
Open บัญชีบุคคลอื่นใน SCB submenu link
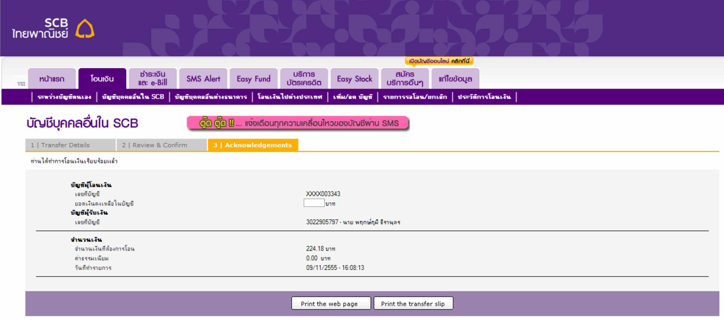(x=133, y=97)
